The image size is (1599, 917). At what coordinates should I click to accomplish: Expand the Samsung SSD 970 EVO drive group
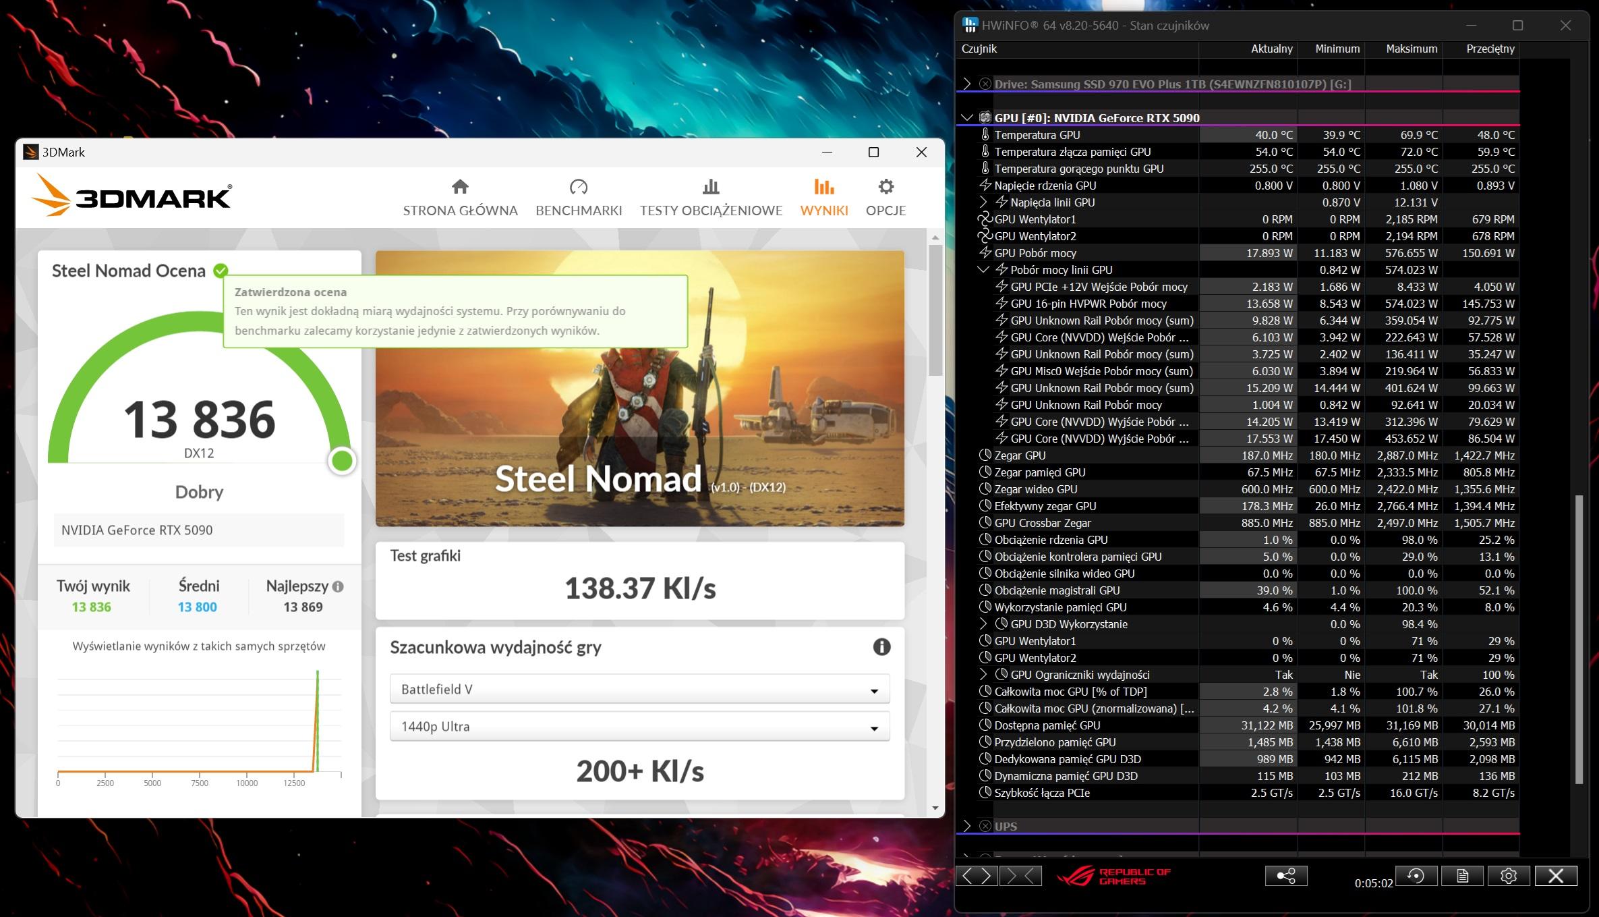click(967, 84)
